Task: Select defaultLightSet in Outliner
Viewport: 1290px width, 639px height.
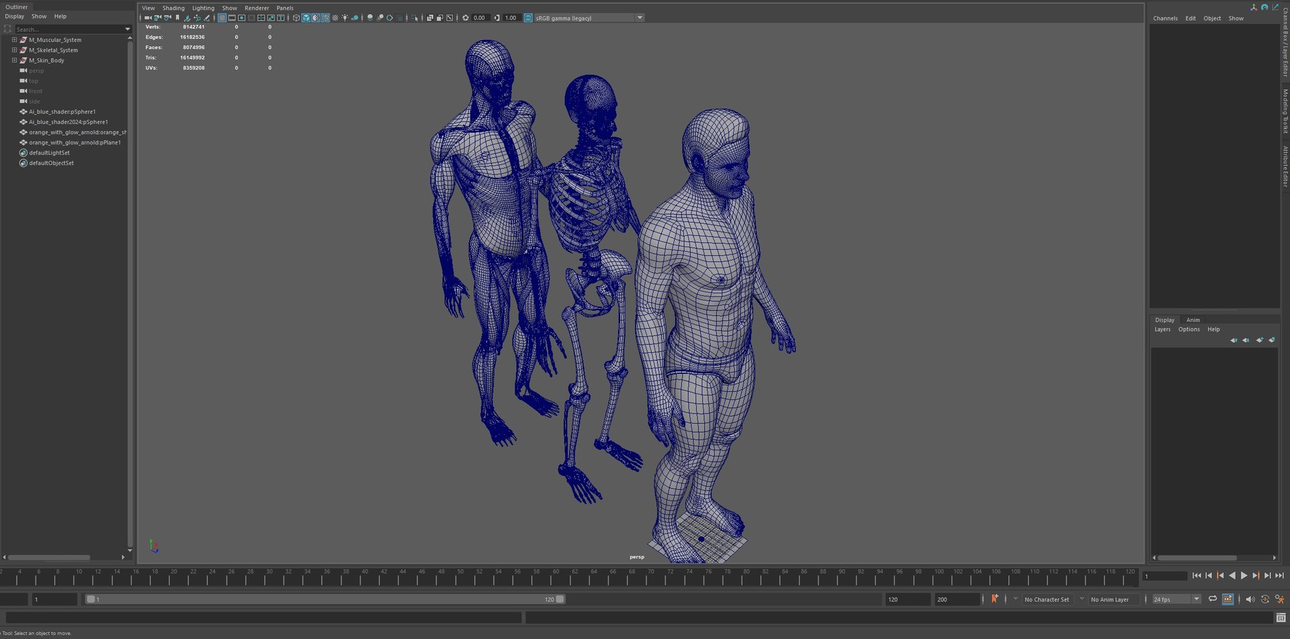Action: pos(49,152)
